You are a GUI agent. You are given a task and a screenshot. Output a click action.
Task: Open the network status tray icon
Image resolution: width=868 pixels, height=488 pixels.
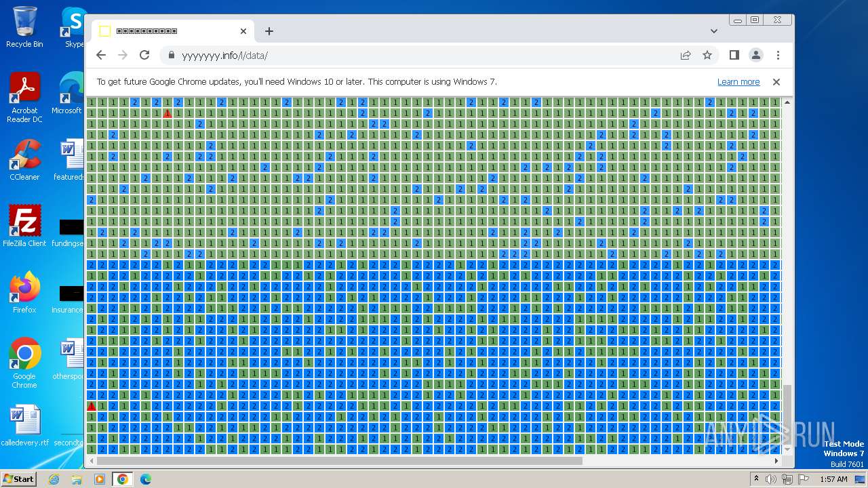787,479
